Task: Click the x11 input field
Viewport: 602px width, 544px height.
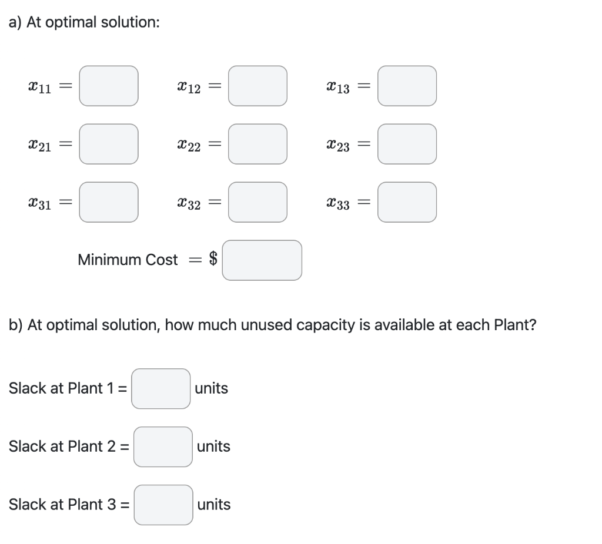Action: (x=109, y=86)
